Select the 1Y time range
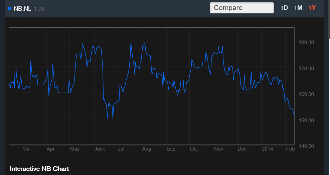 click(x=312, y=8)
